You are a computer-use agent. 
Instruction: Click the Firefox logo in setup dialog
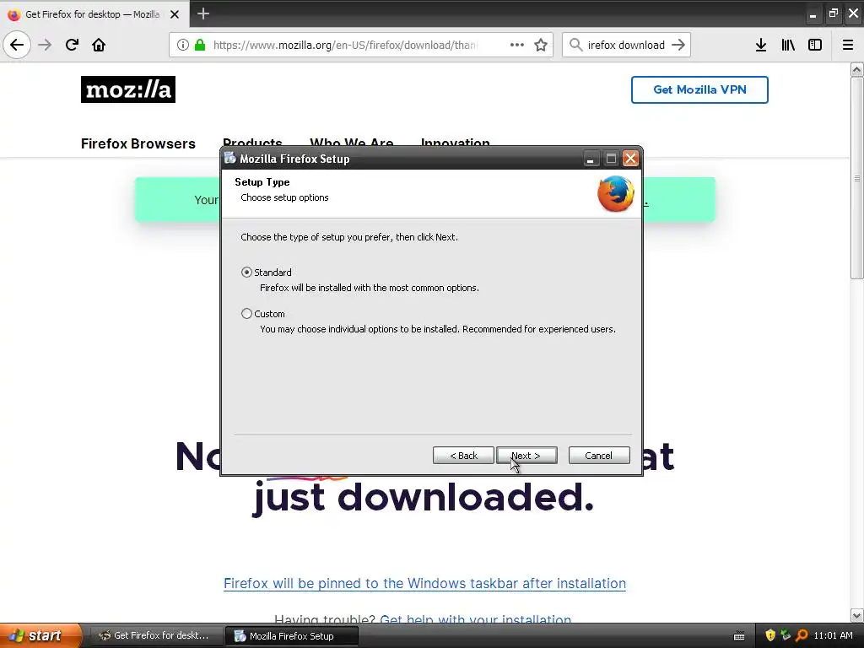coord(615,193)
